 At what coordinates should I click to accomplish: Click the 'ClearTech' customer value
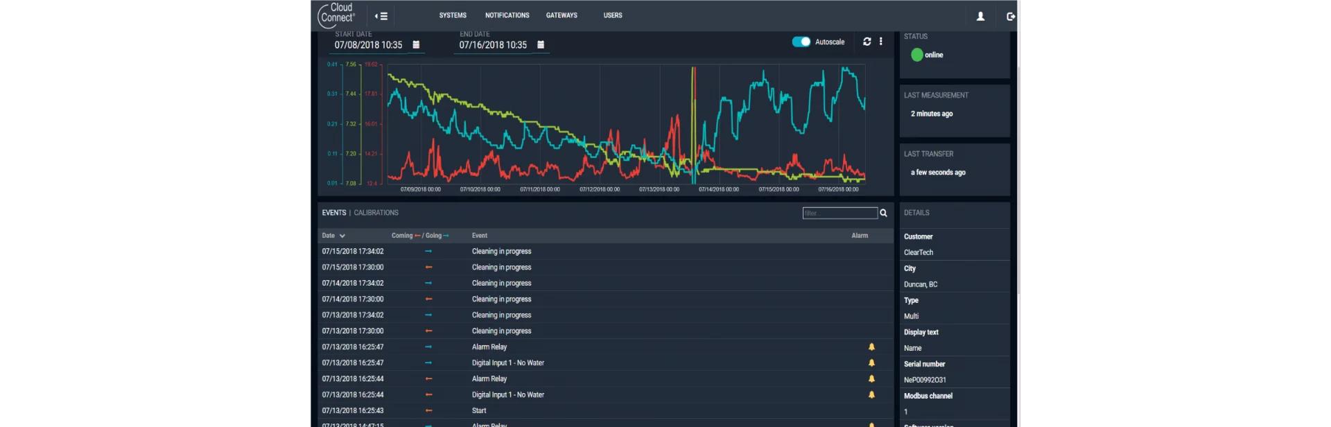[x=919, y=252]
